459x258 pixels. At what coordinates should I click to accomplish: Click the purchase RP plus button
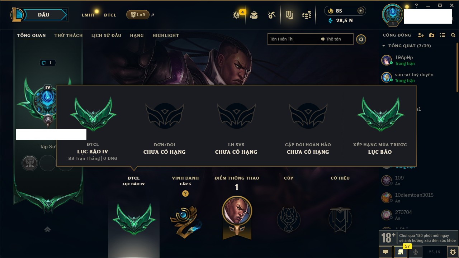pos(361,11)
